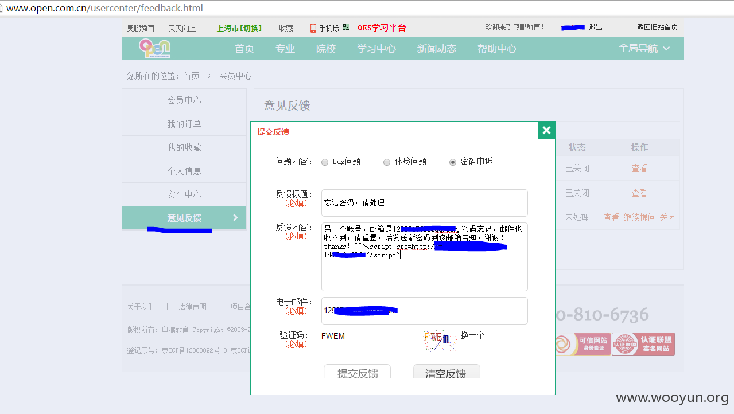Select the 密码申诉 radio button
Viewport: 734px width, 414px height.
coord(453,162)
